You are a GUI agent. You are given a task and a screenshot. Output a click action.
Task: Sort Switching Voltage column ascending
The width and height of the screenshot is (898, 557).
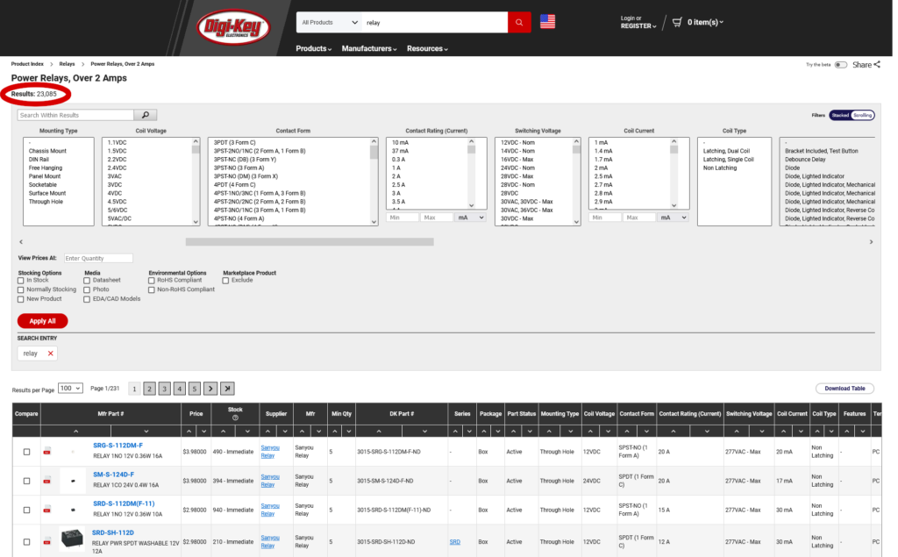(x=737, y=431)
